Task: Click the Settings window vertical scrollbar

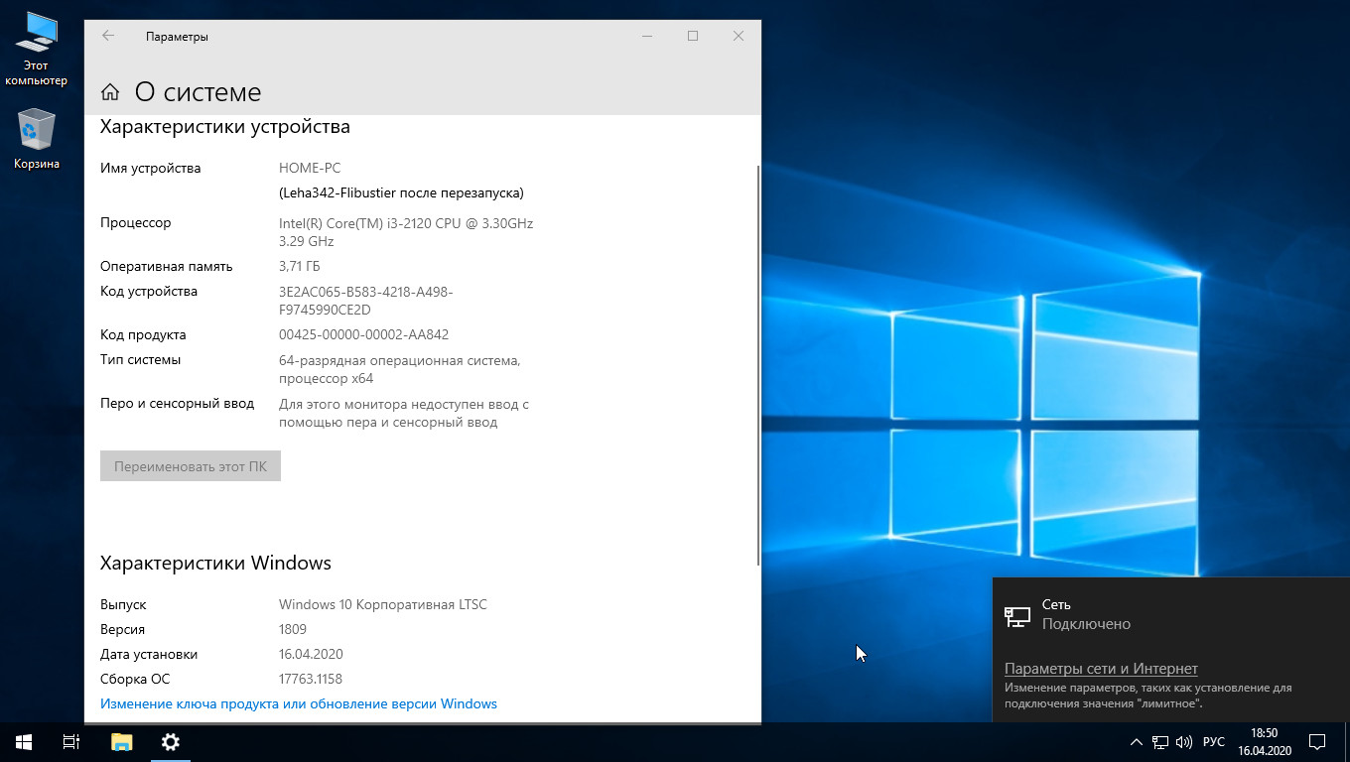Action: pyautogui.click(x=758, y=365)
